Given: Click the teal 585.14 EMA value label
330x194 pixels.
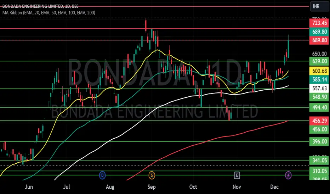Looking at the screenshot, I should point(319,79).
